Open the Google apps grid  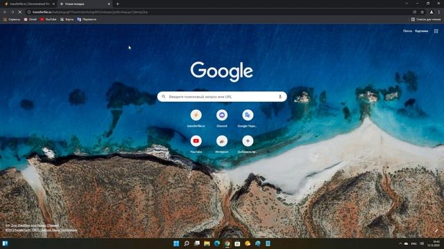coord(436,31)
